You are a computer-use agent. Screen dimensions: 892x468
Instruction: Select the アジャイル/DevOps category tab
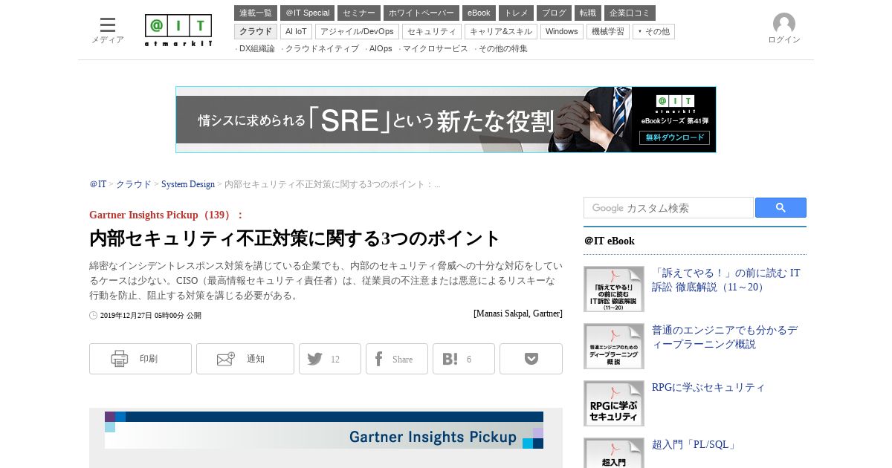357,31
